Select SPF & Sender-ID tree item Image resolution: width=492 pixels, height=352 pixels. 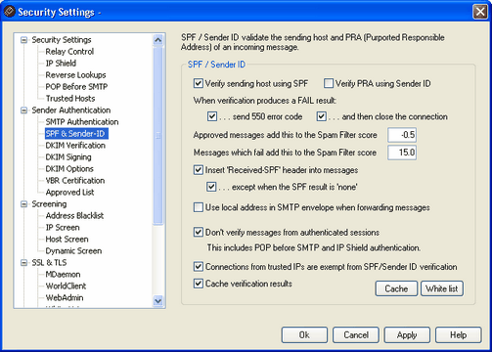pos(76,134)
